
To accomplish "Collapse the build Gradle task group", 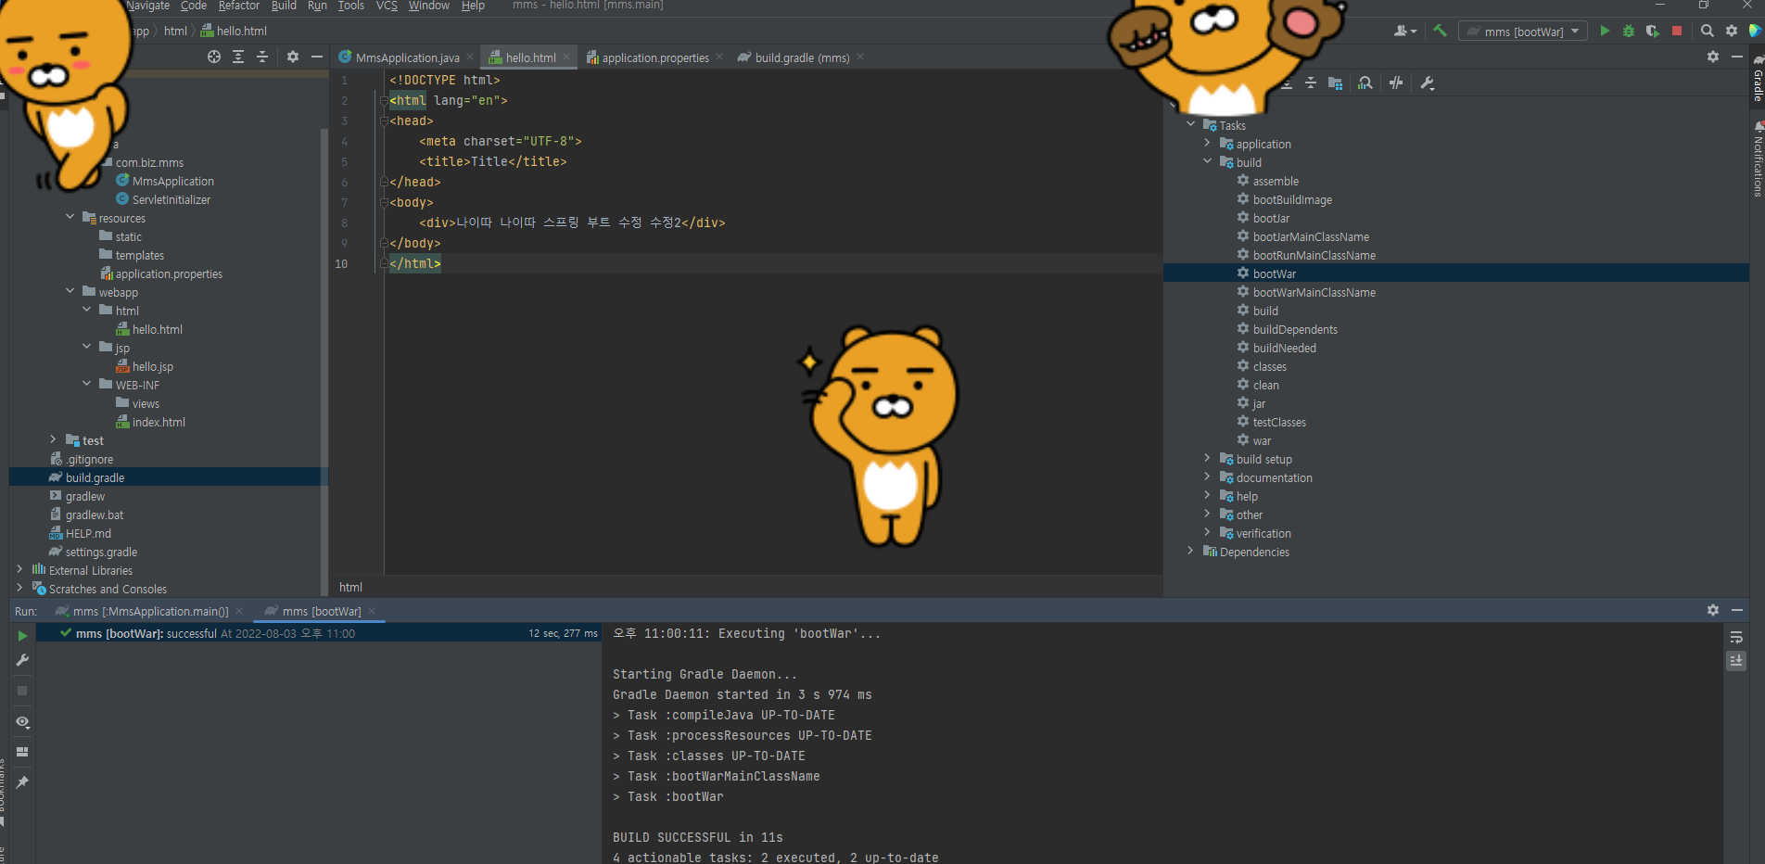I will pos(1207,161).
